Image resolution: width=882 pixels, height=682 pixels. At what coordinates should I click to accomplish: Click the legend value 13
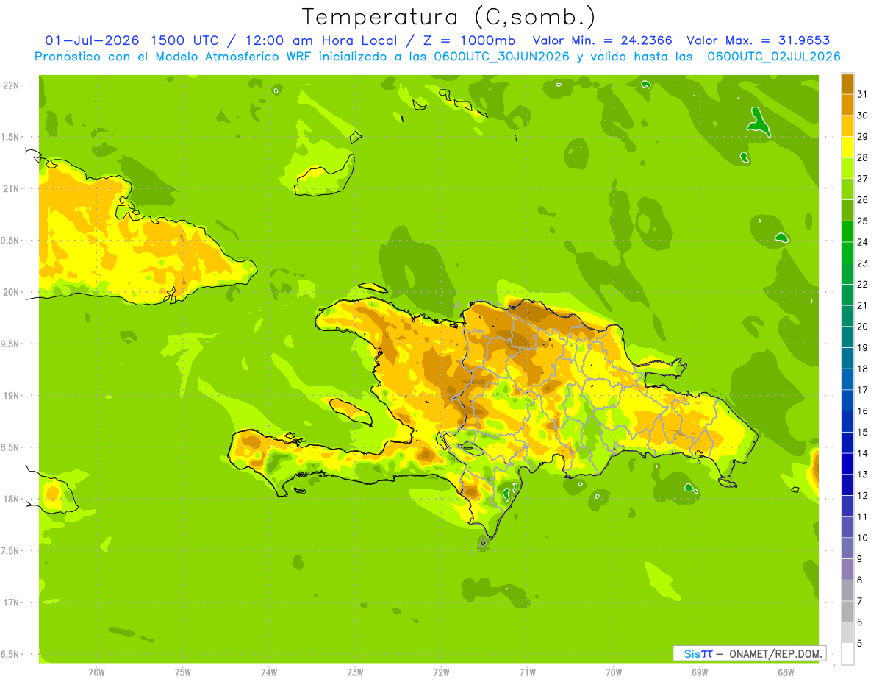click(x=863, y=475)
